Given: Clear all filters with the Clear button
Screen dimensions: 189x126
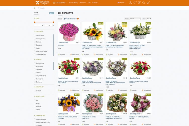Looking at the screenshot, I should pos(52,13).
